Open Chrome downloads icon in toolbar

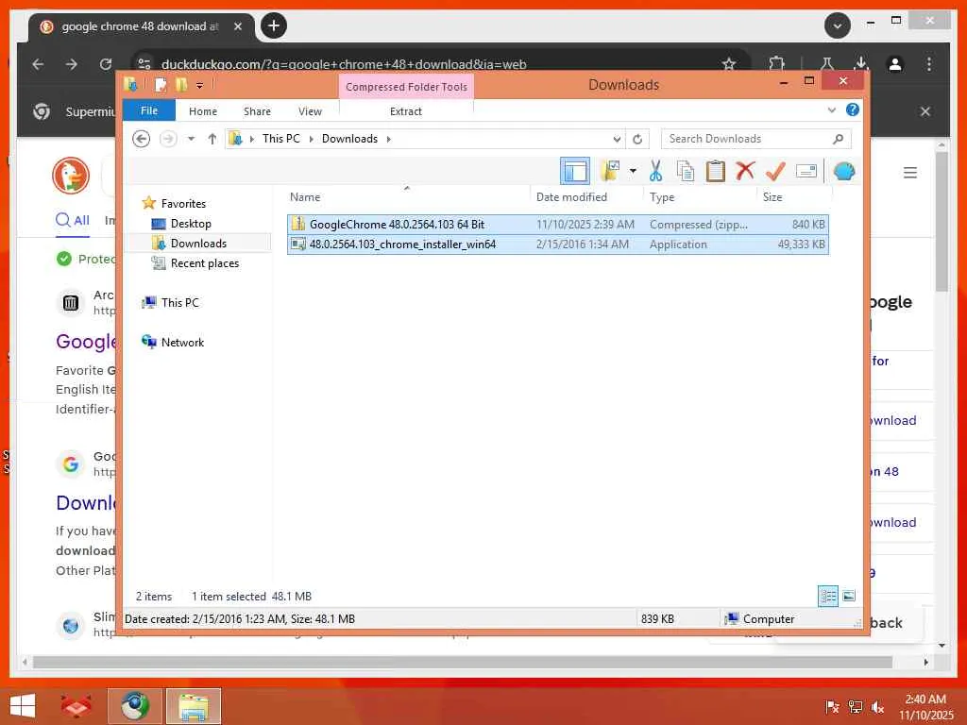click(x=861, y=63)
